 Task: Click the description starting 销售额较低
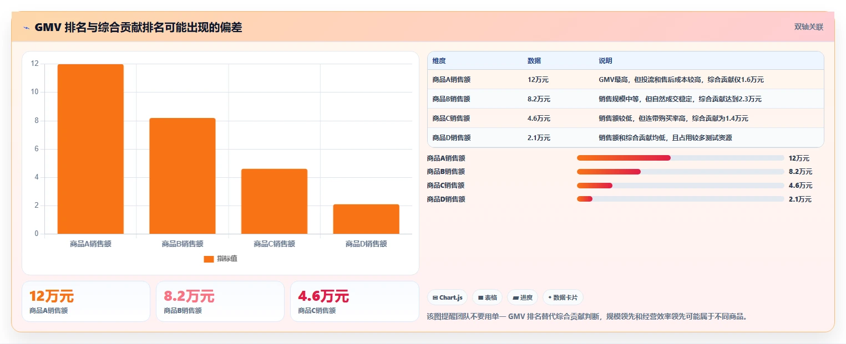coord(673,119)
